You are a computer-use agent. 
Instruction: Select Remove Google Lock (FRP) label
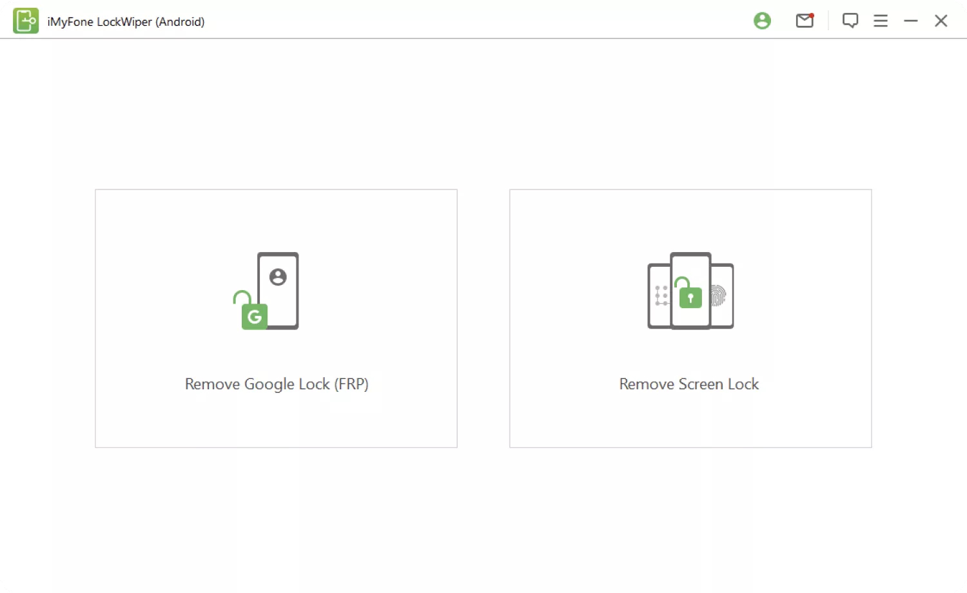(277, 384)
